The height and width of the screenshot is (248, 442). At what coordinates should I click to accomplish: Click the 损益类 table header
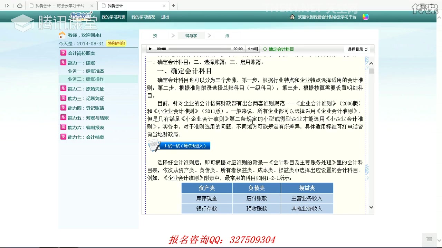pos(307,188)
